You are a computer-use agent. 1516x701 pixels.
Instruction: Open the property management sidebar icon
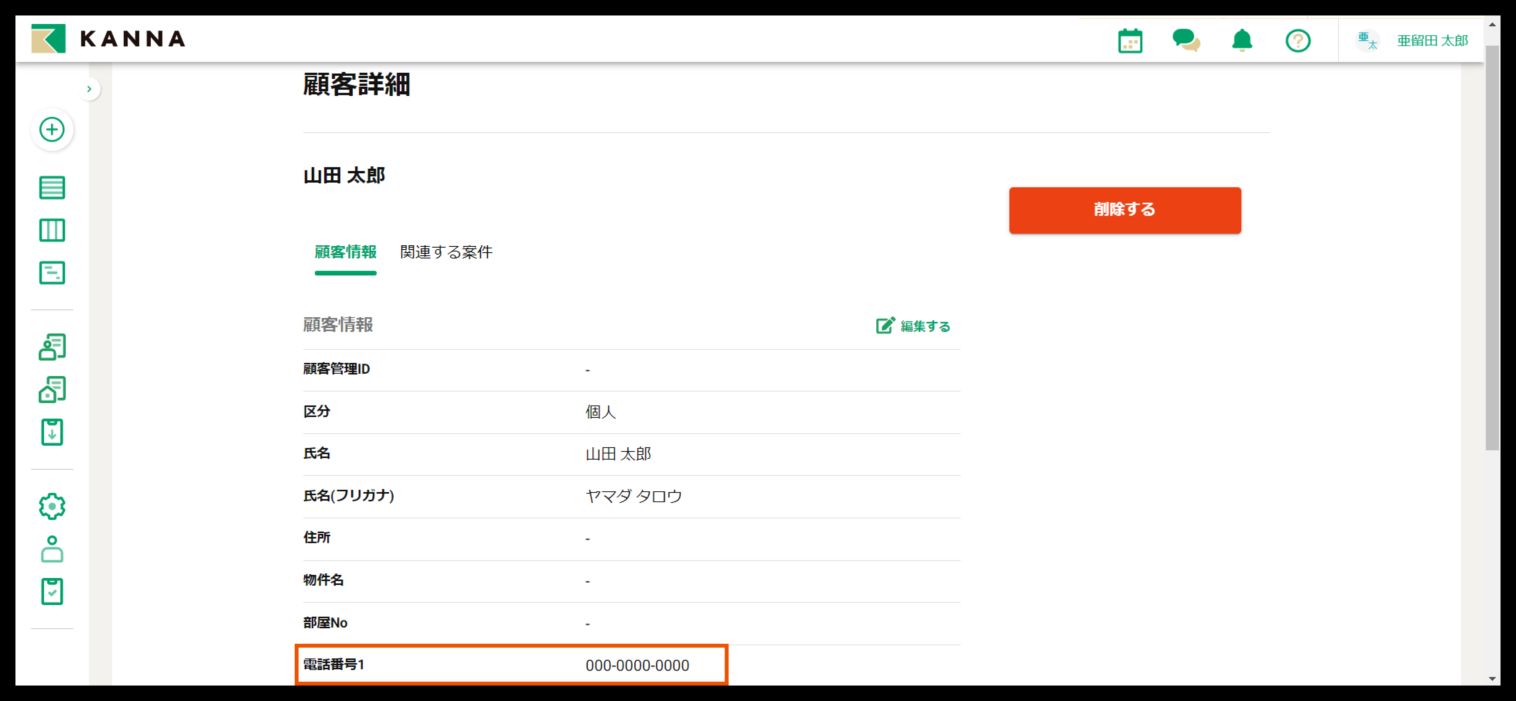pyautogui.click(x=52, y=390)
